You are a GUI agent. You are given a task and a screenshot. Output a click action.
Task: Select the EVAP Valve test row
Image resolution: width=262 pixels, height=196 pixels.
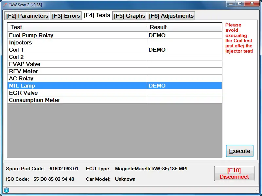tap(115, 64)
